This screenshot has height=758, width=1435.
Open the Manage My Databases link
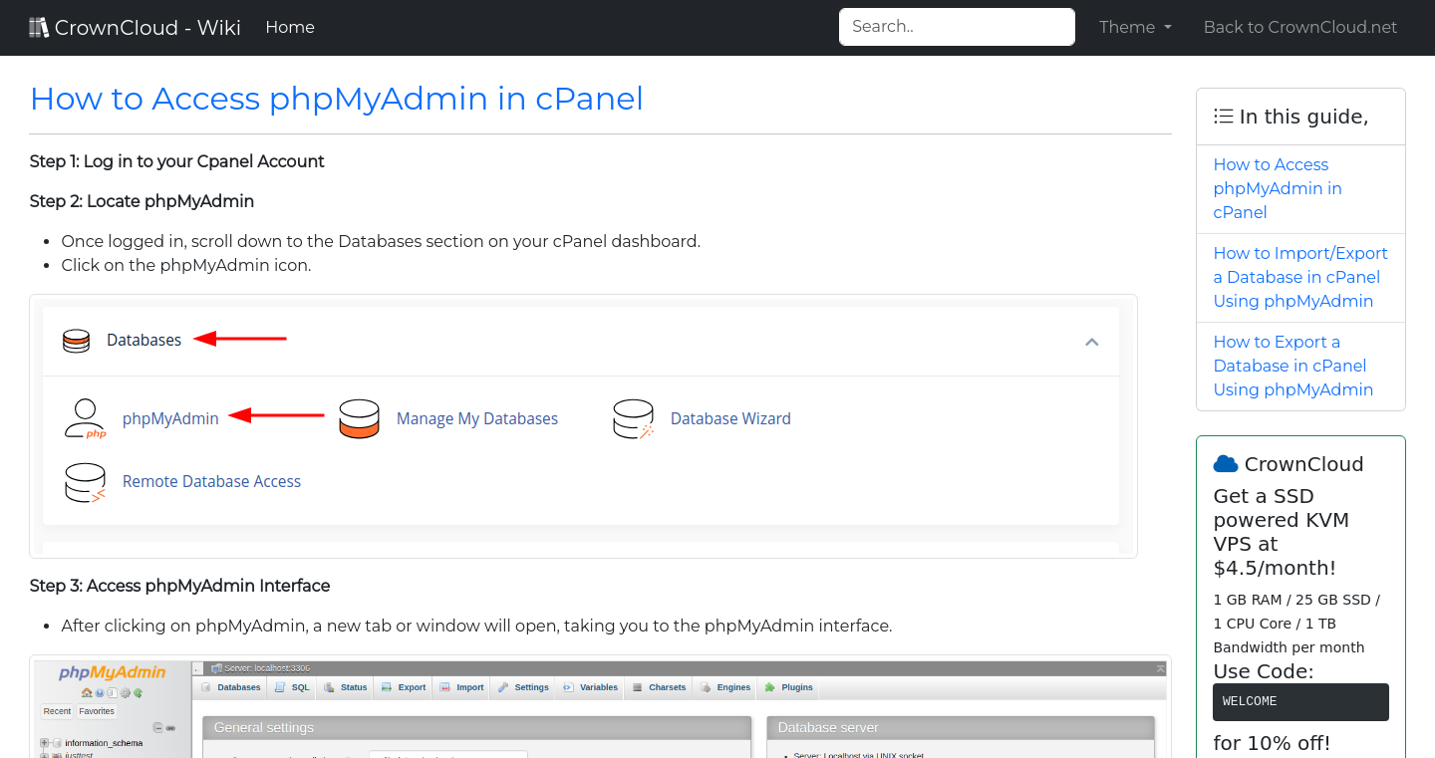click(477, 419)
